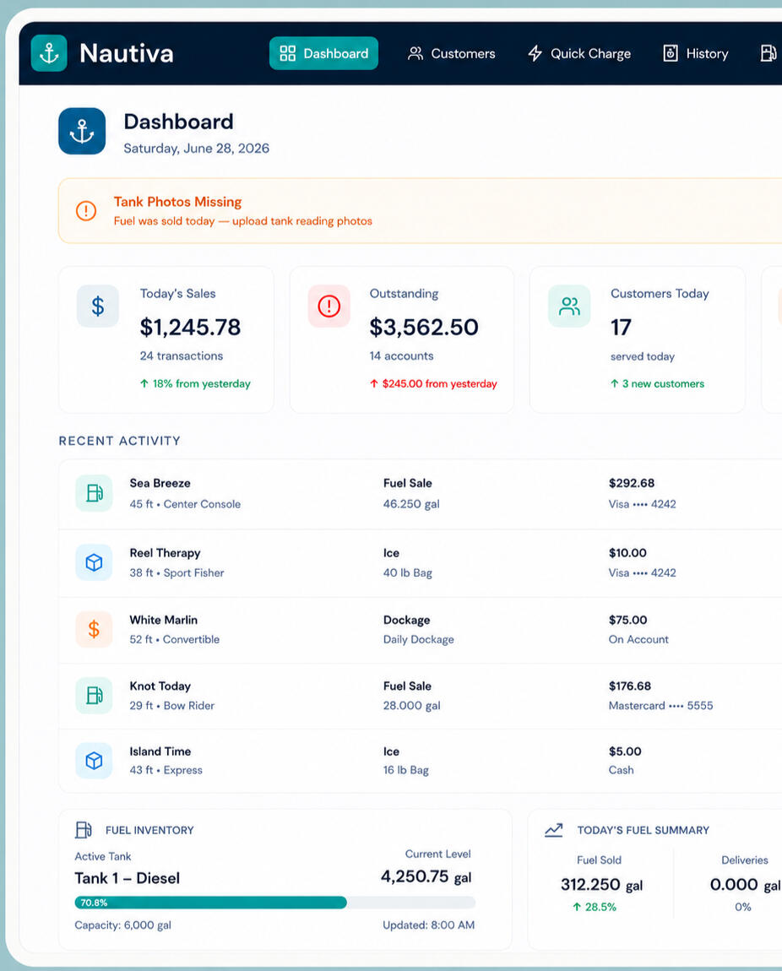Click the fuel pump icon for Knot Today
This screenshot has height=971, width=782.
94,696
